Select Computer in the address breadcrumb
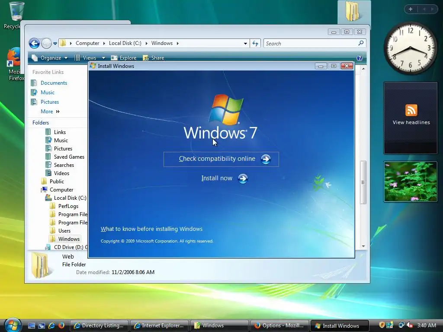The image size is (443, 332). click(87, 43)
